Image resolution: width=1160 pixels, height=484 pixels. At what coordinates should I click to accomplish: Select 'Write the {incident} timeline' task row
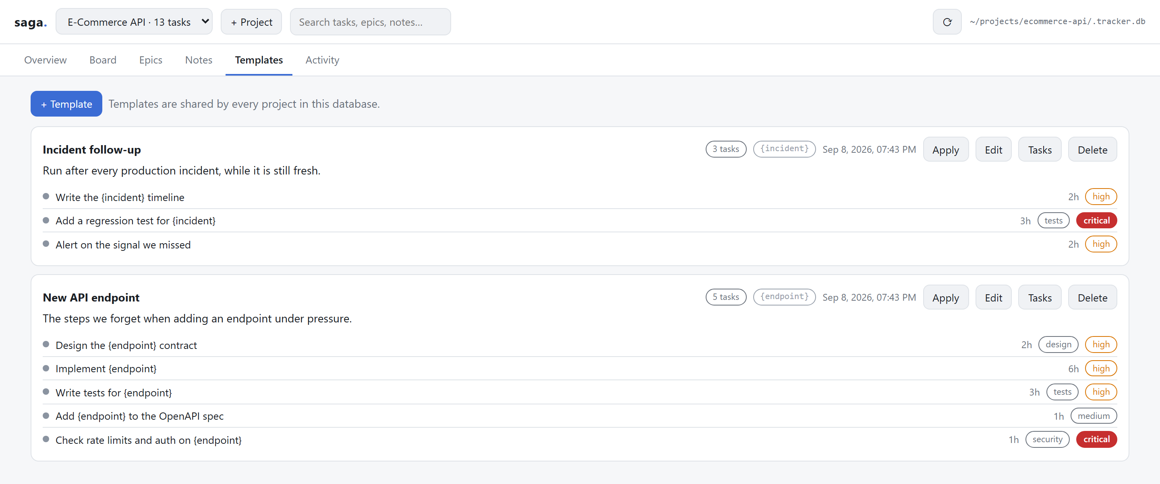[x=580, y=197]
